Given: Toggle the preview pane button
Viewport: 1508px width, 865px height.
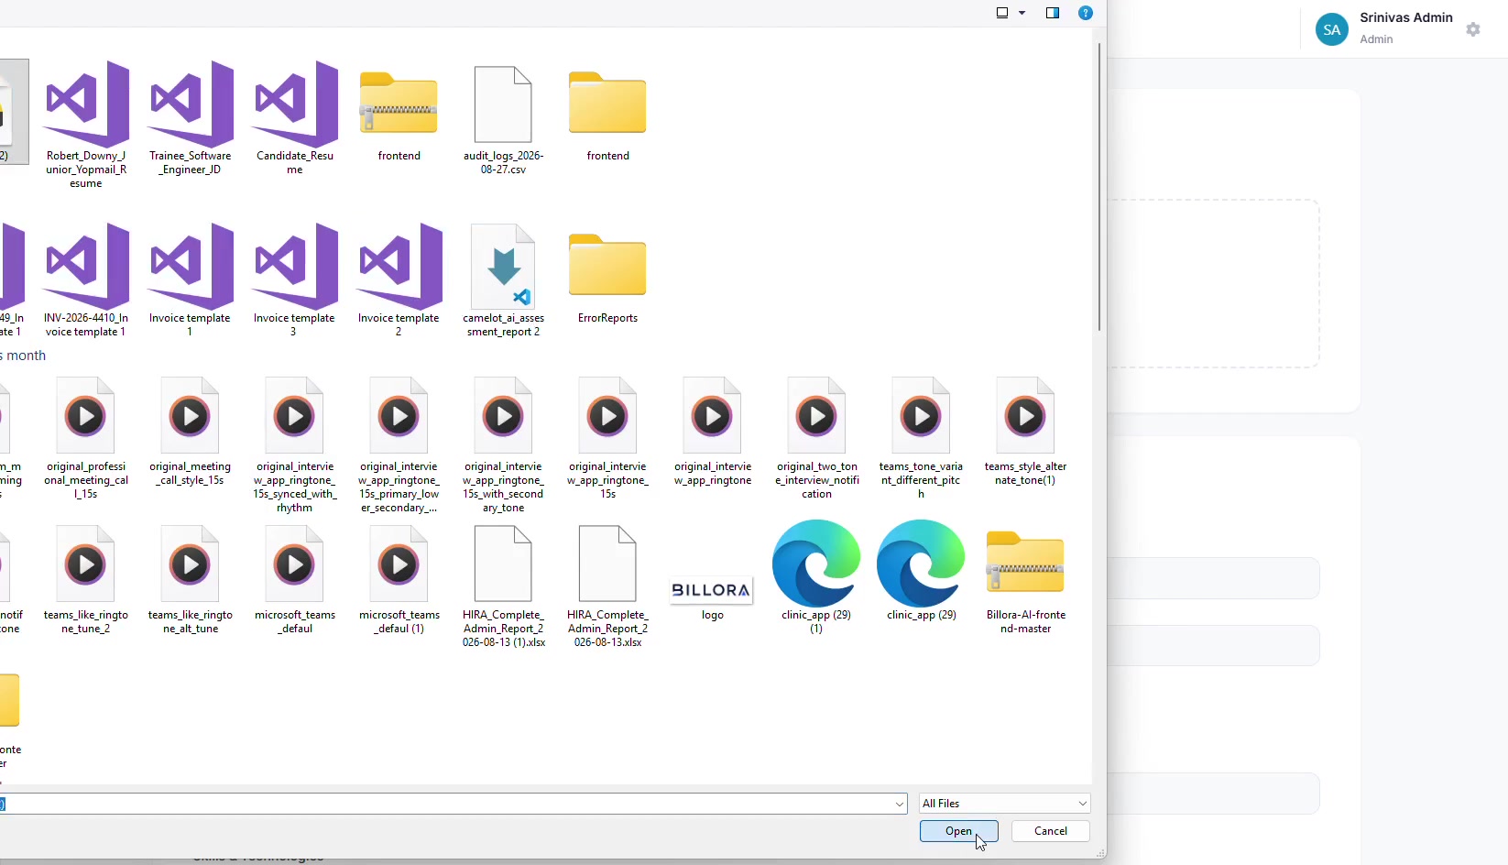Looking at the screenshot, I should (1053, 13).
